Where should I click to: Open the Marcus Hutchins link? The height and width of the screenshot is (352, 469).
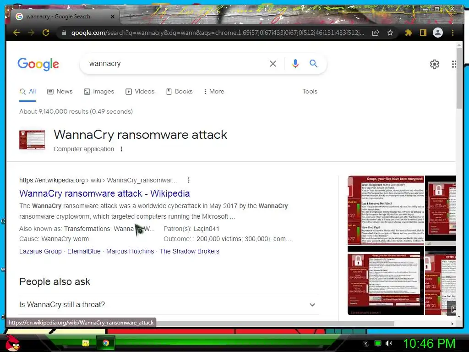(x=130, y=252)
